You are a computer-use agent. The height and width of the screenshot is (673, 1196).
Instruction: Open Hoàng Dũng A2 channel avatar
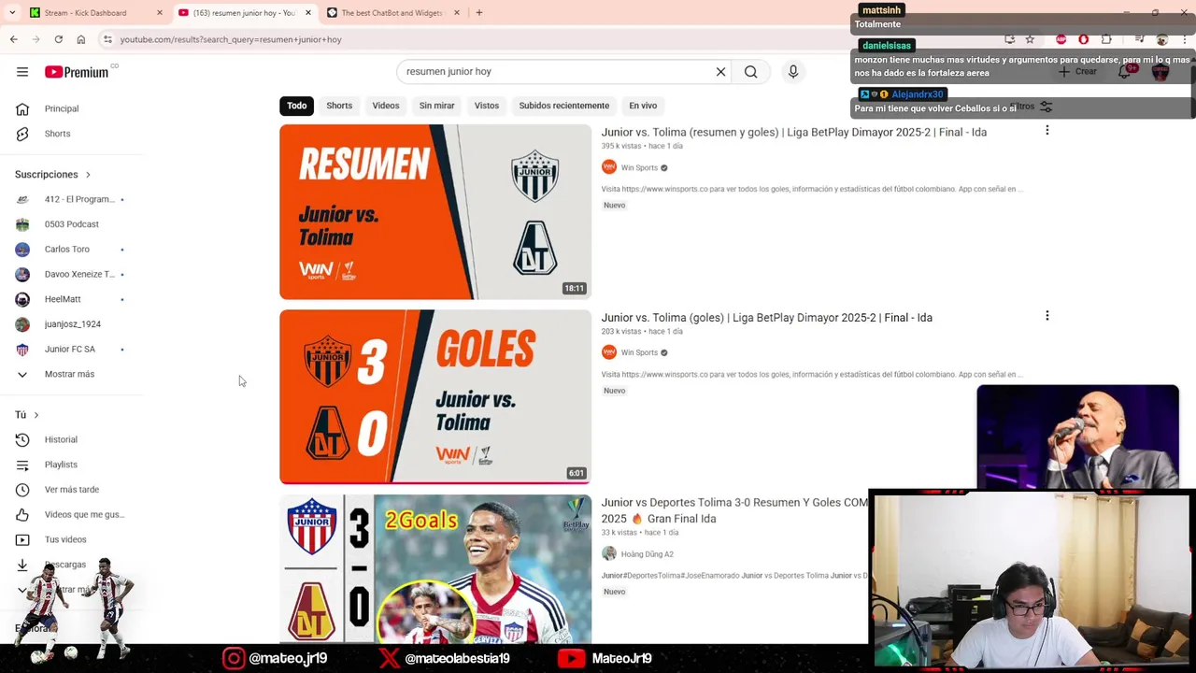pyautogui.click(x=609, y=553)
